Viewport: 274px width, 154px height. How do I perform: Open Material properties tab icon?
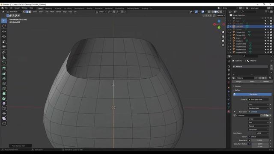pos(229,112)
